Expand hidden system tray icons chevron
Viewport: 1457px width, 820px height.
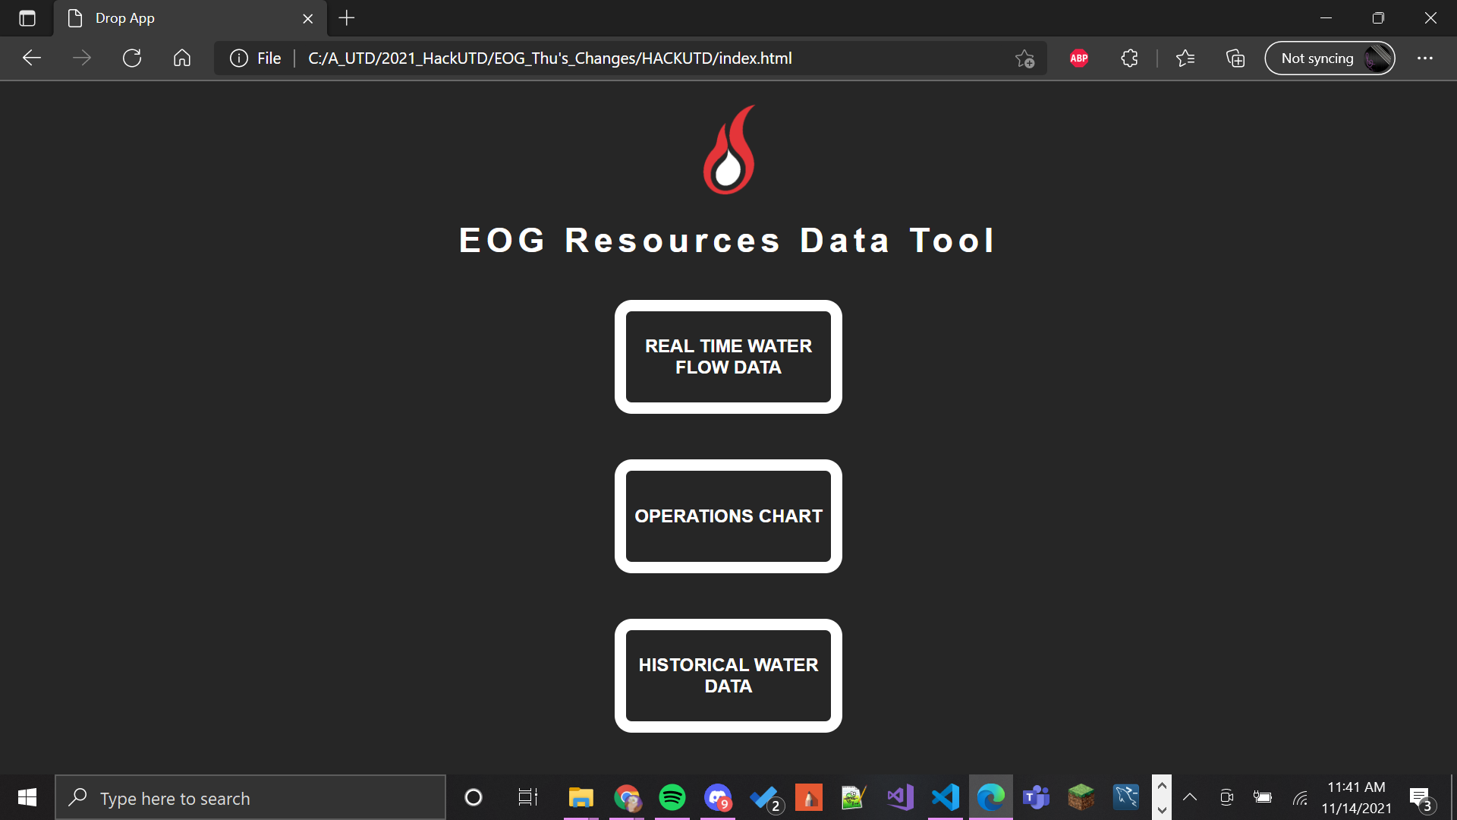point(1190,797)
